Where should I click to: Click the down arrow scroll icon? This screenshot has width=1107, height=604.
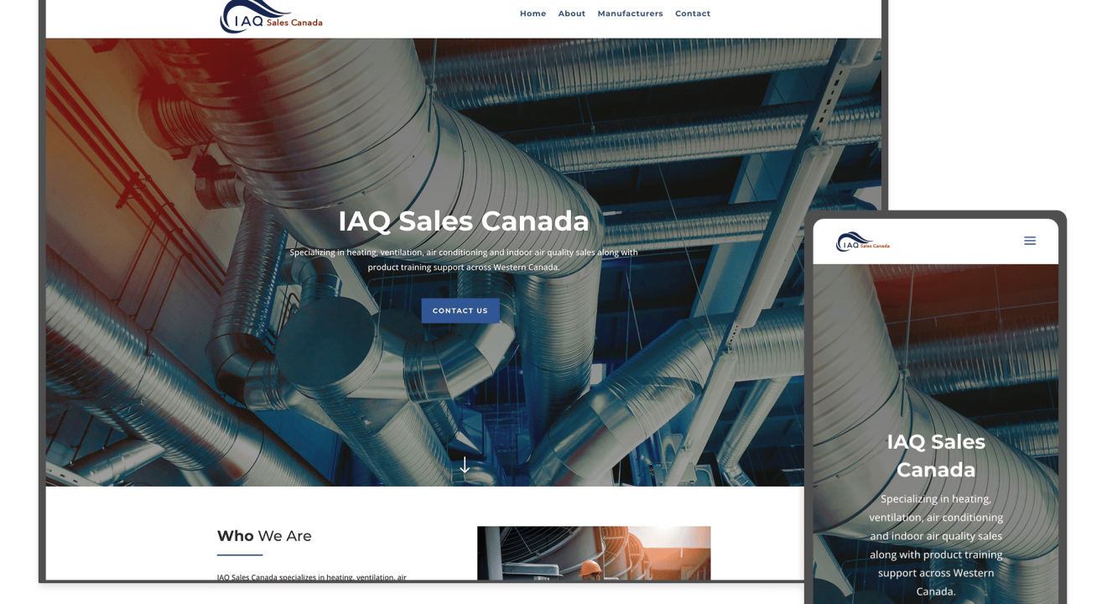(x=465, y=465)
